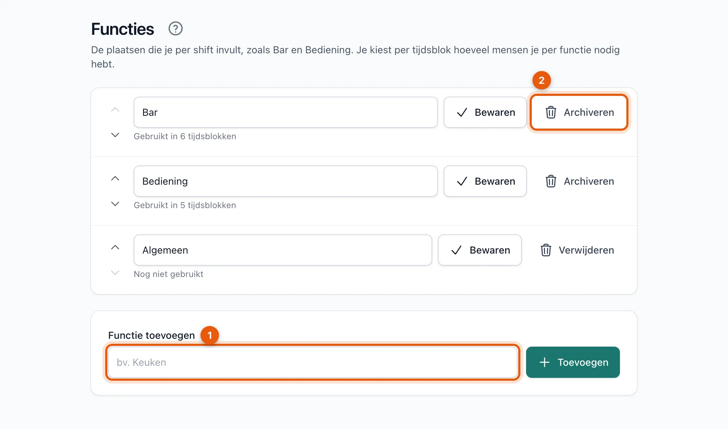Focus the 'bv. Keuken' input field

tap(313, 362)
